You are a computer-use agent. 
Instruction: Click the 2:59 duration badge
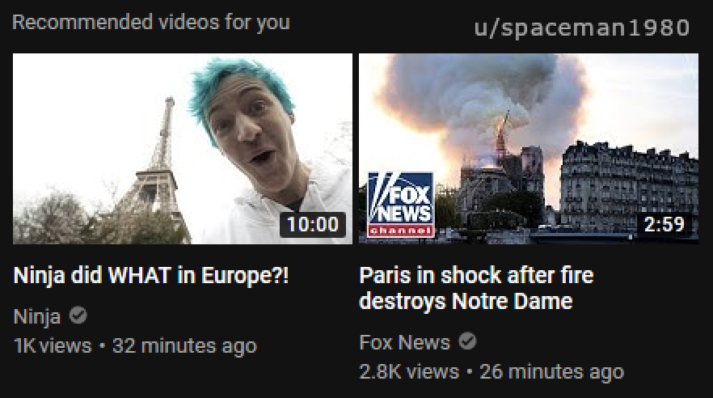pos(664,224)
